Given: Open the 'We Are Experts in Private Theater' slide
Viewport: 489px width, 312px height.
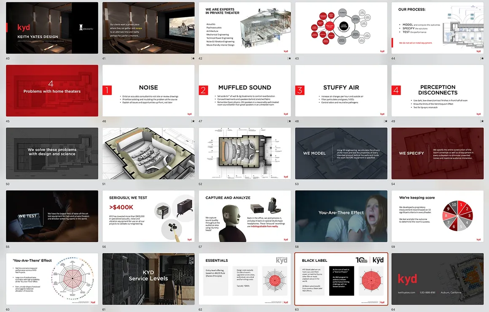Looking at the screenshot, I should click(x=245, y=28).
